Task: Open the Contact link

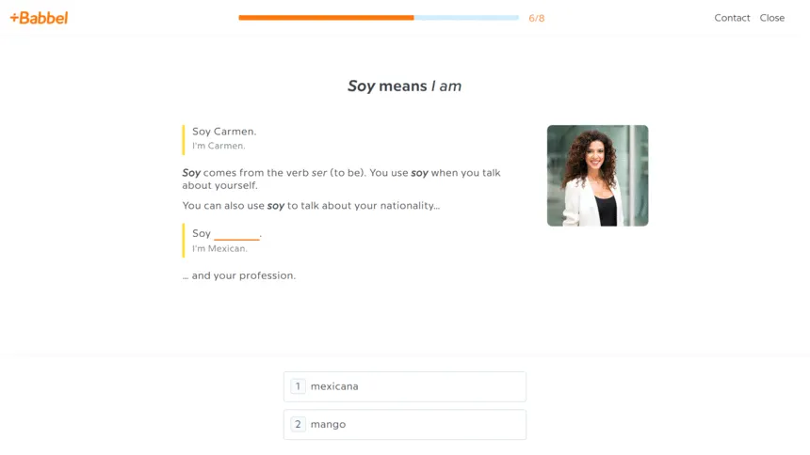Action: coord(732,18)
